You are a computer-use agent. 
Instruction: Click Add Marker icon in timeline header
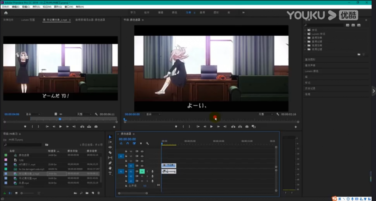coord(141,143)
